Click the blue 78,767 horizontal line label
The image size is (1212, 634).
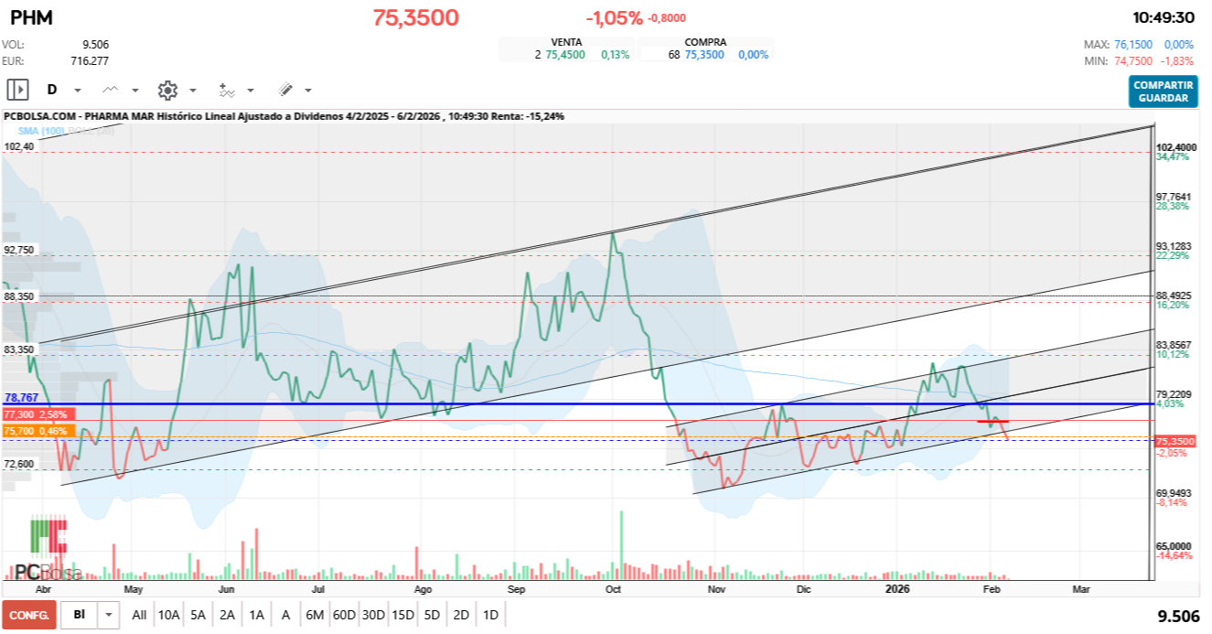point(21,398)
